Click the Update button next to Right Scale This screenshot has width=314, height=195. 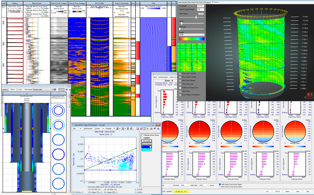click(212, 185)
